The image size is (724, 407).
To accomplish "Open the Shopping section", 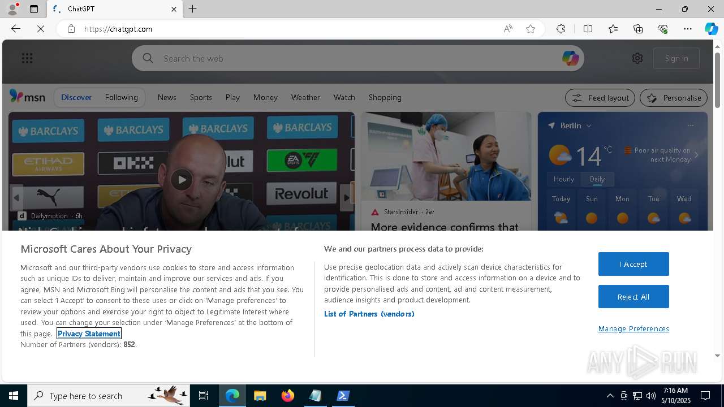I will click(x=385, y=97).
